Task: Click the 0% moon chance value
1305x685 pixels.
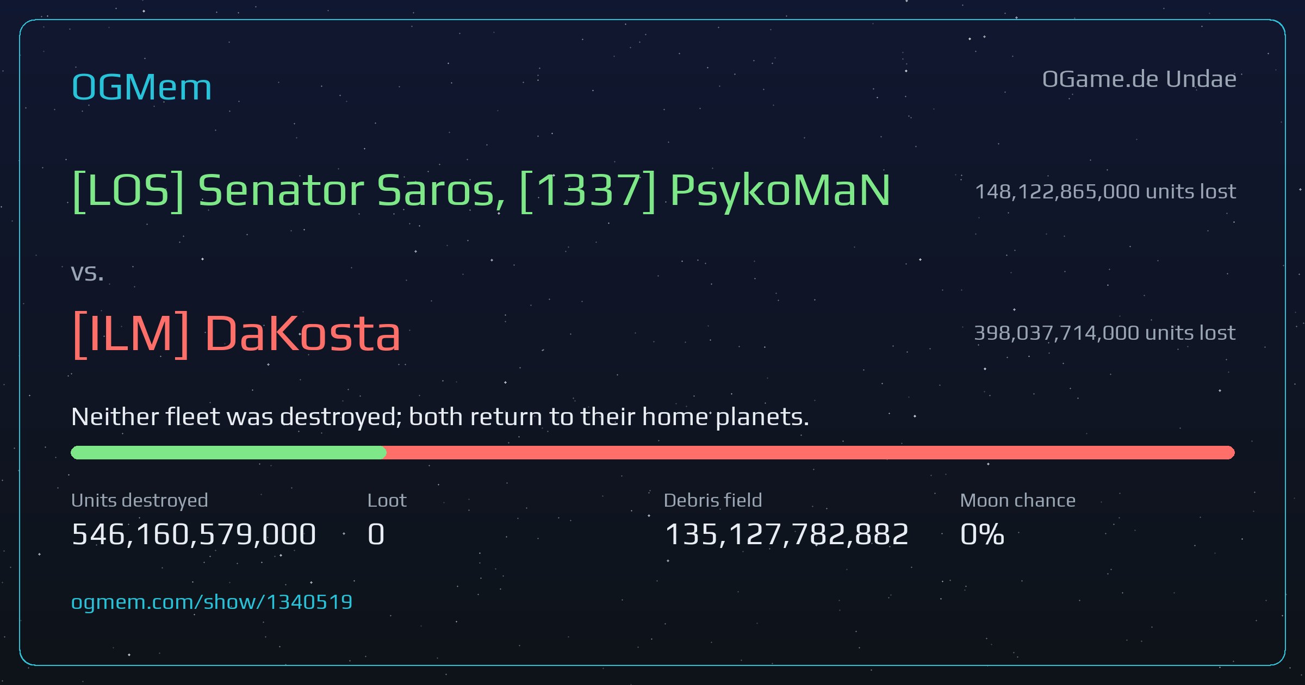Action: coord(982,534)
